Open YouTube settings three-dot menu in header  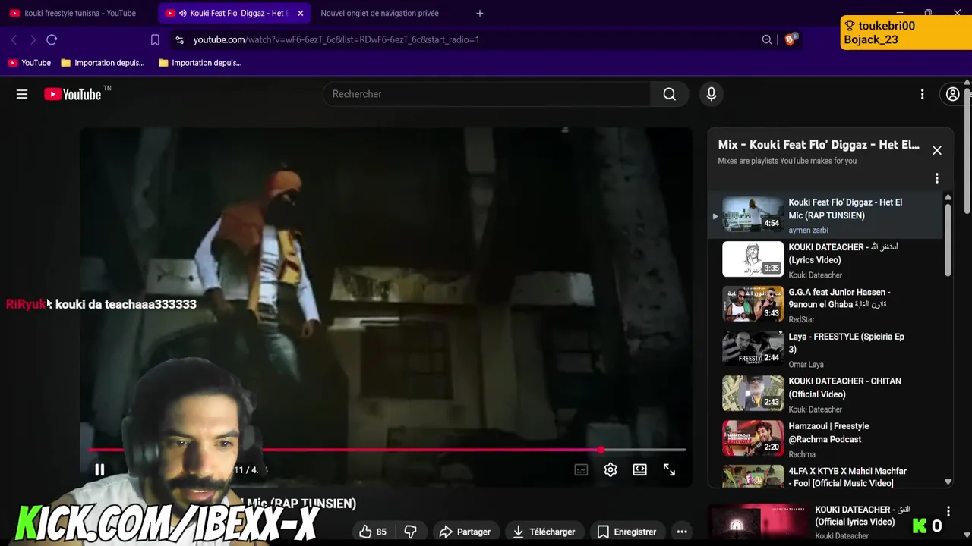coord(923,94)
